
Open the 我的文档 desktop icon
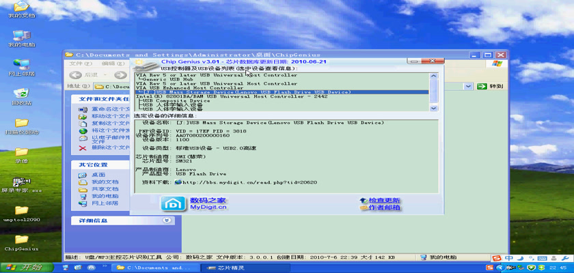pyautogui.click(x=21, y=9)
